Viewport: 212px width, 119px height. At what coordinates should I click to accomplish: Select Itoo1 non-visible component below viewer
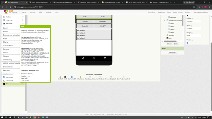[x=65, y=78]
